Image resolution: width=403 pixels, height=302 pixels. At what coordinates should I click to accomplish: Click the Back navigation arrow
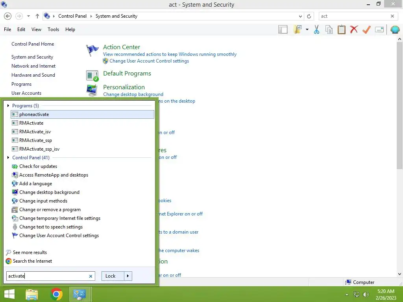pos(8,16)
